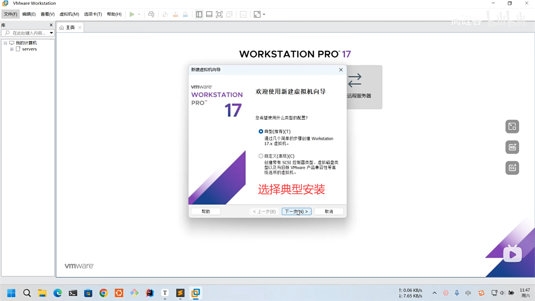Open VMware Workstation taskbar icon
The height and width of the screenshot is (301, 535).
(x=196, y=293)
